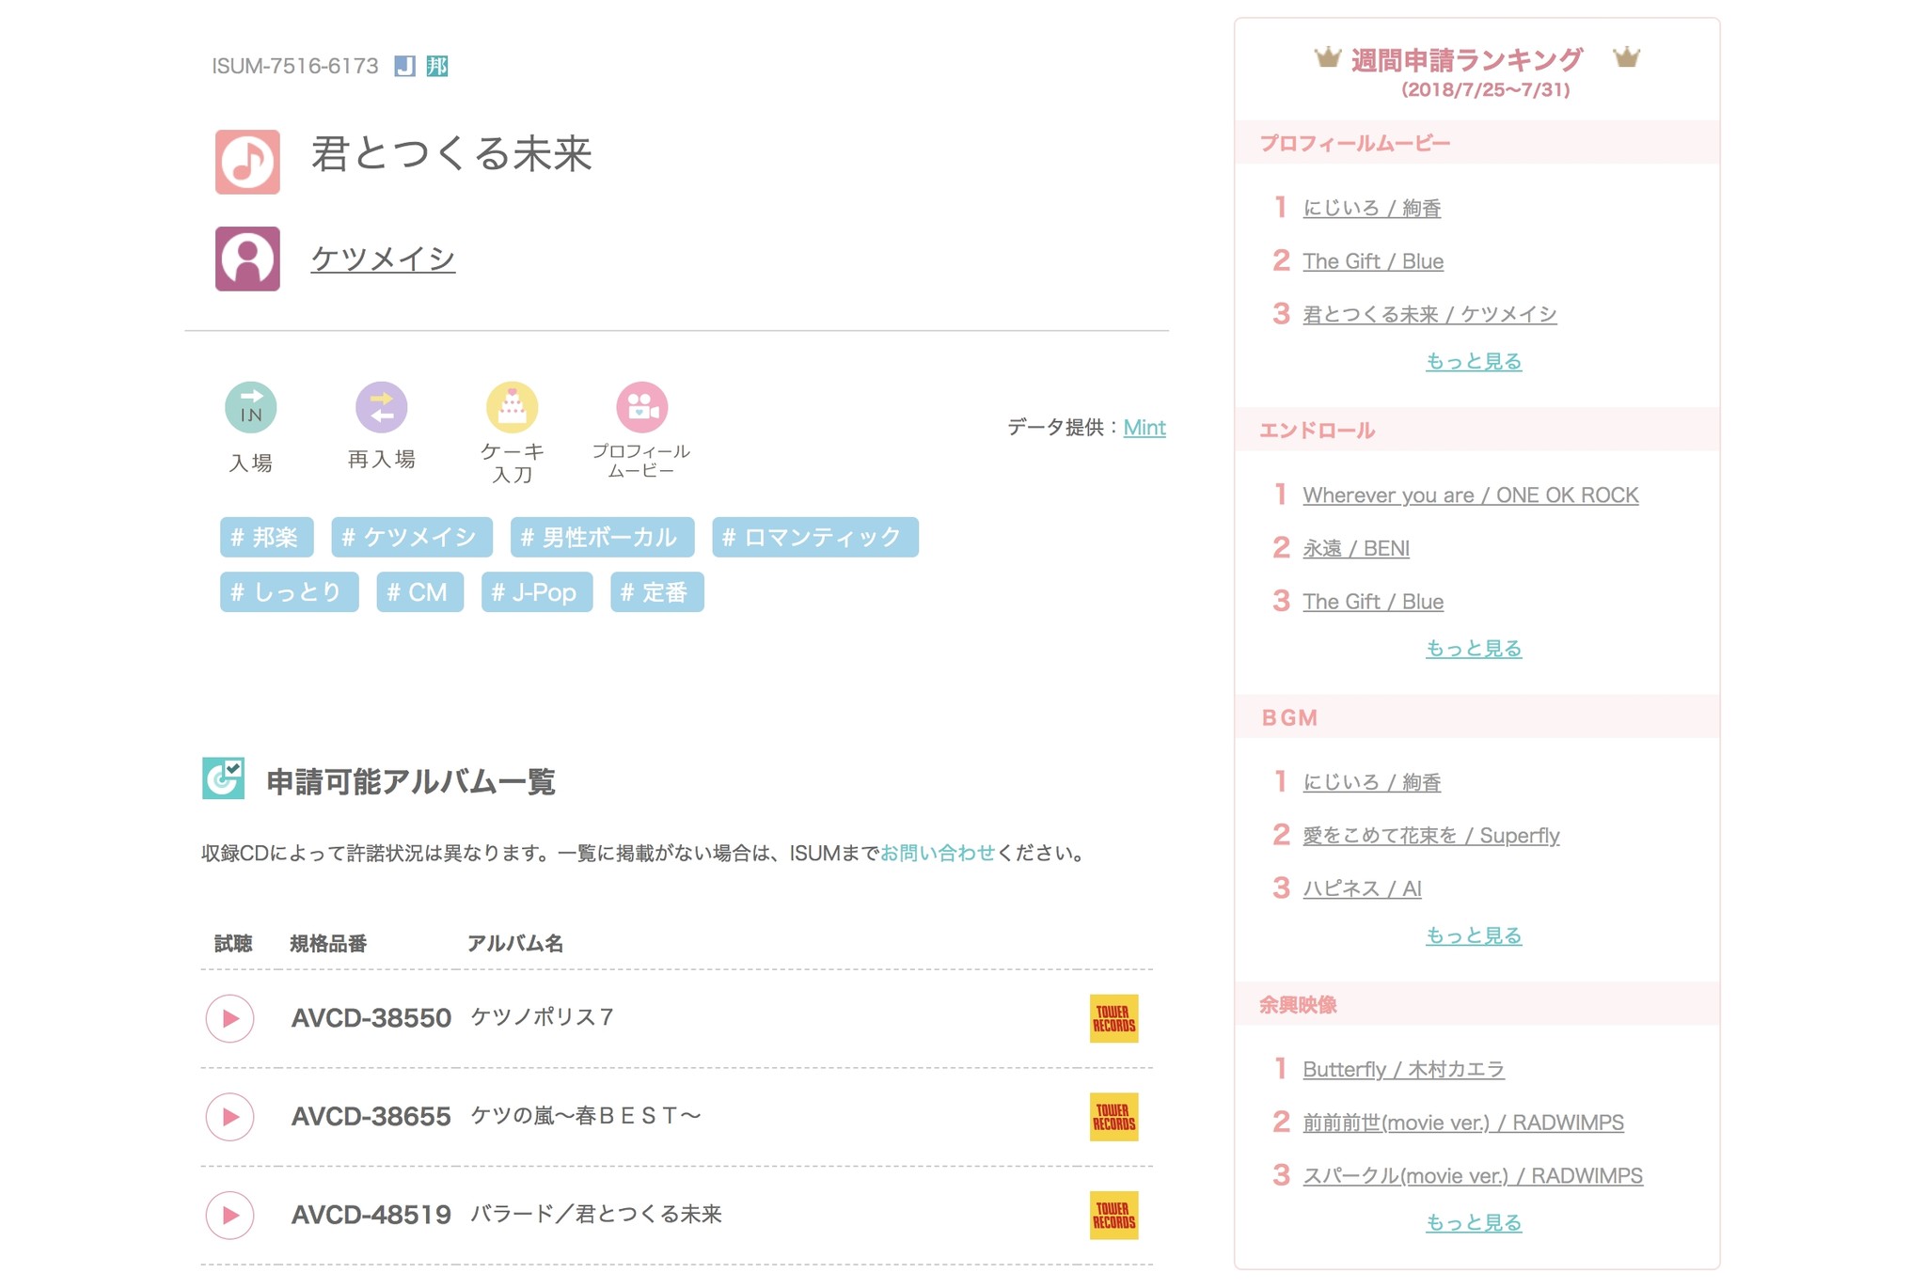Image resolution: width=1926 pixels, height=1288 pixels.
Task: Open エンドロール rank 3 The Gift / Blue
Action: (x=1372, y=602)
